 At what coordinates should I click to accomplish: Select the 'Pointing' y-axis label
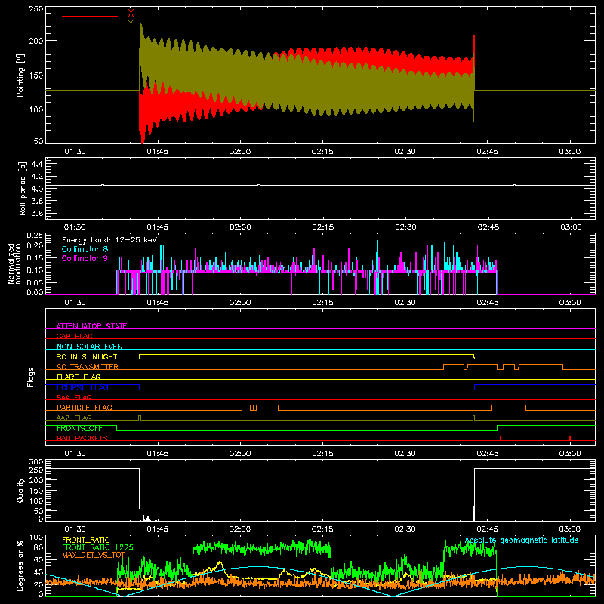point(20,75)
